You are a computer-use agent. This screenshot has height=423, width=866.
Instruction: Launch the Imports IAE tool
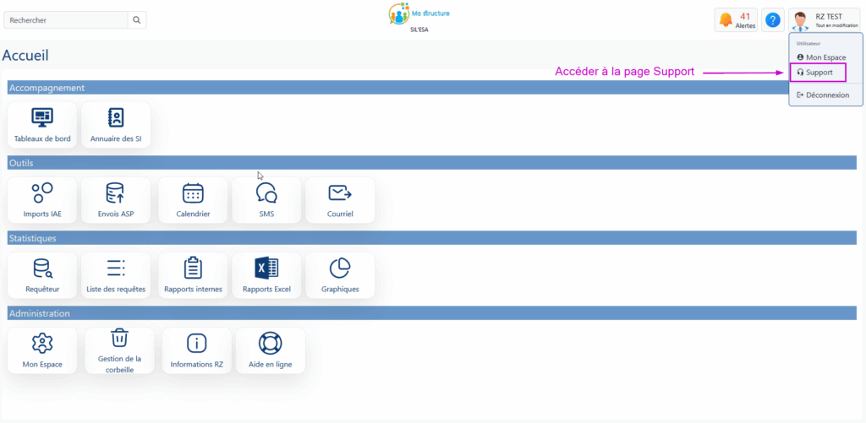pyautogui.click(x=42, y=200)
